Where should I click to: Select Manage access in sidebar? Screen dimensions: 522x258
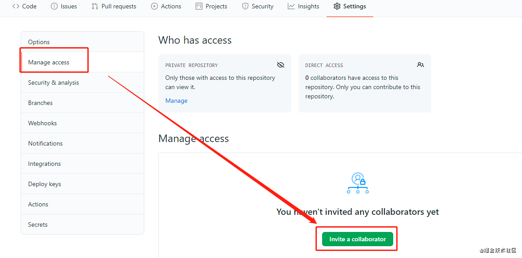tap(49, 62)
